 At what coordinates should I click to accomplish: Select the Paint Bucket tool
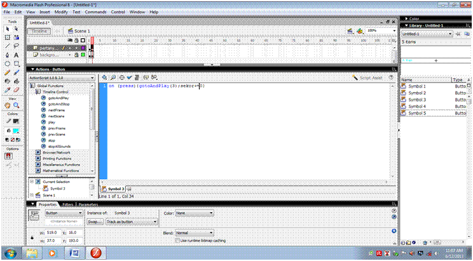pos(17,81)
